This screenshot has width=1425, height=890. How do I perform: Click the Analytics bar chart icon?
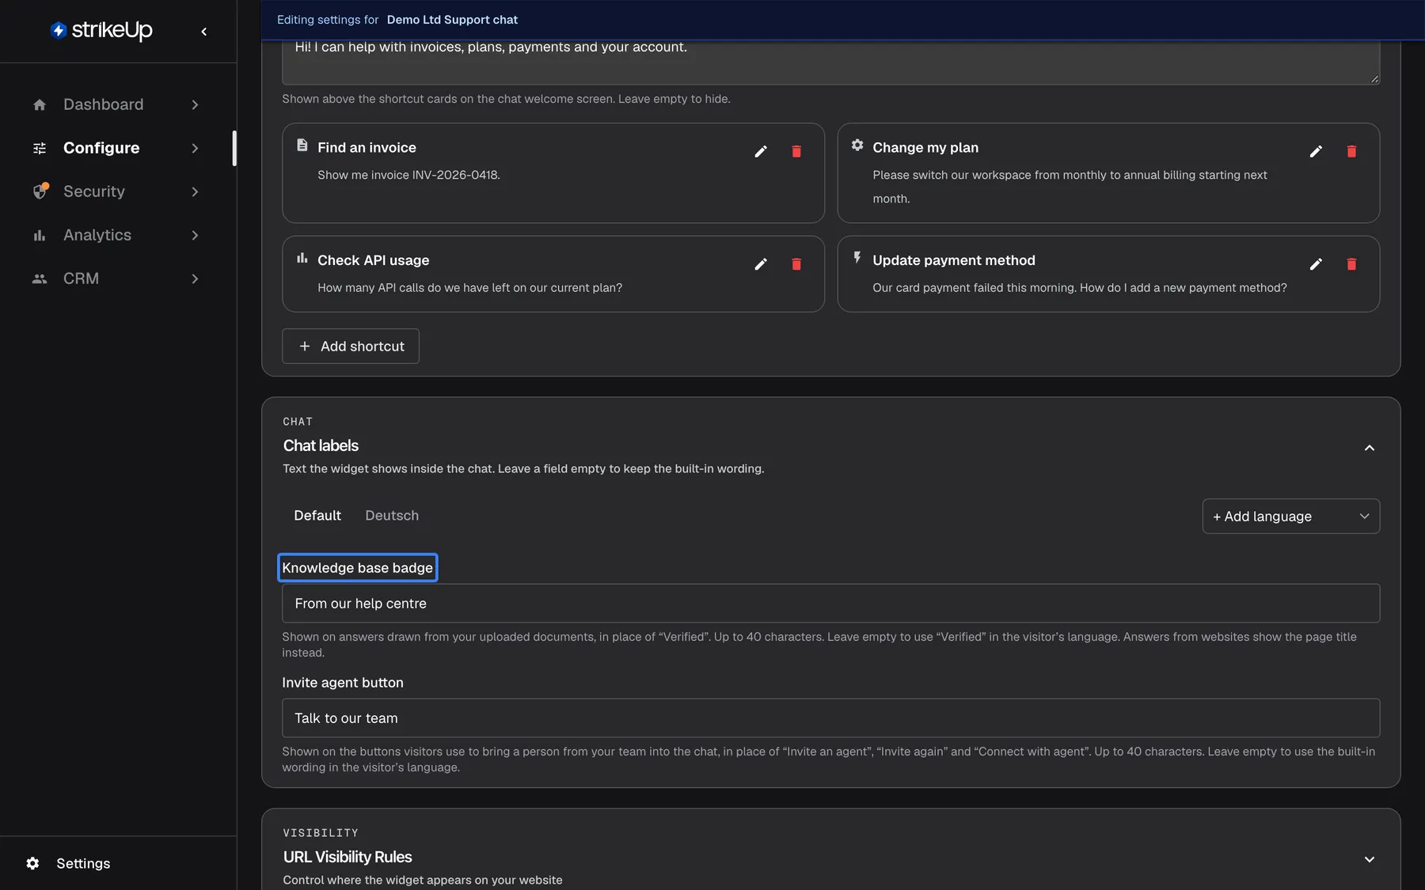pyautogui.click(x=40, y=235)
